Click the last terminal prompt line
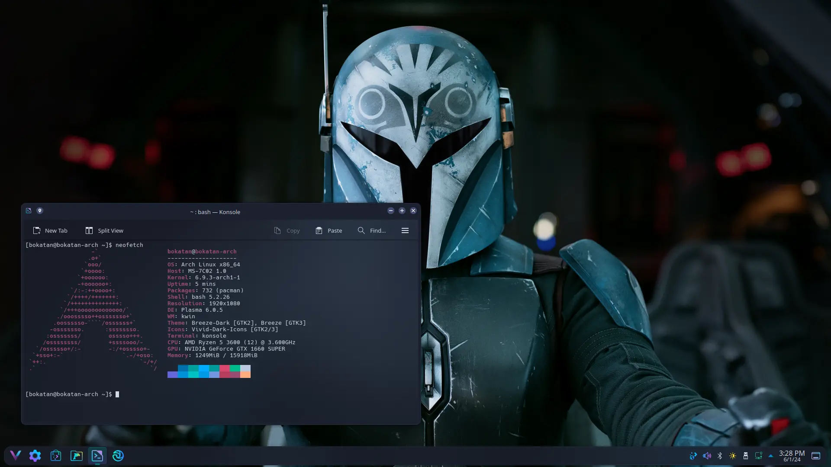This screenshot has width=831, height=467. pos(72,394)
